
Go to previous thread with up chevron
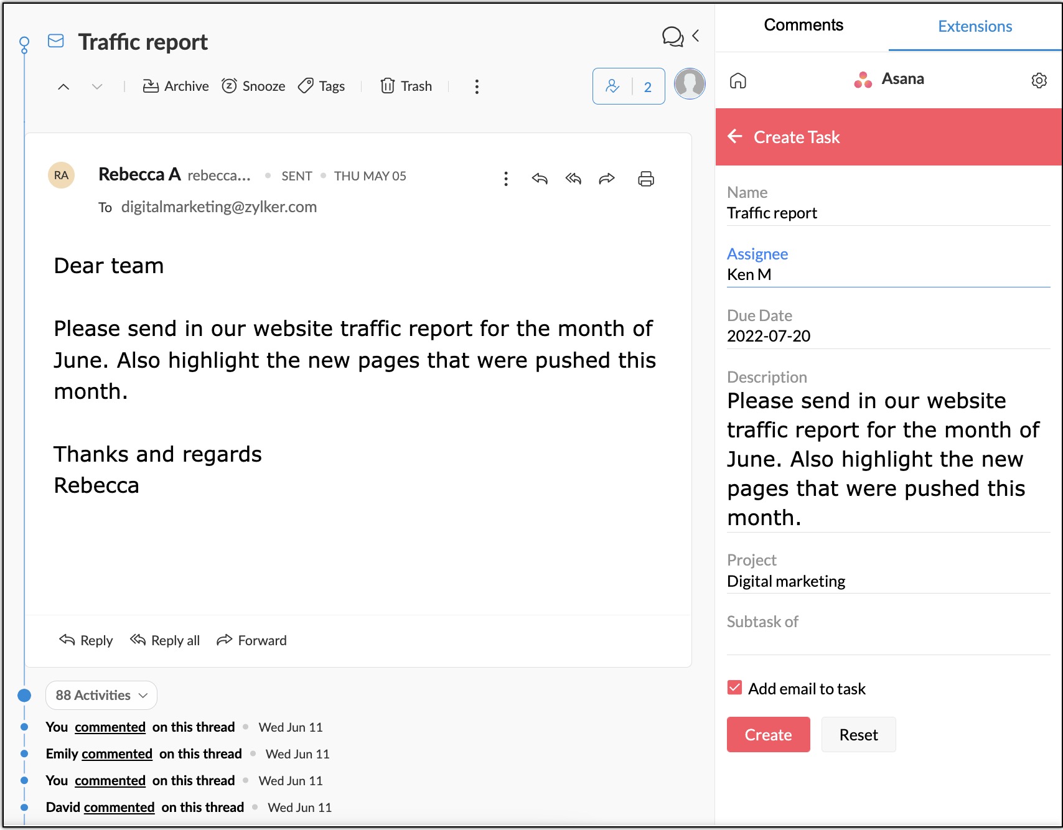[63, 86]
